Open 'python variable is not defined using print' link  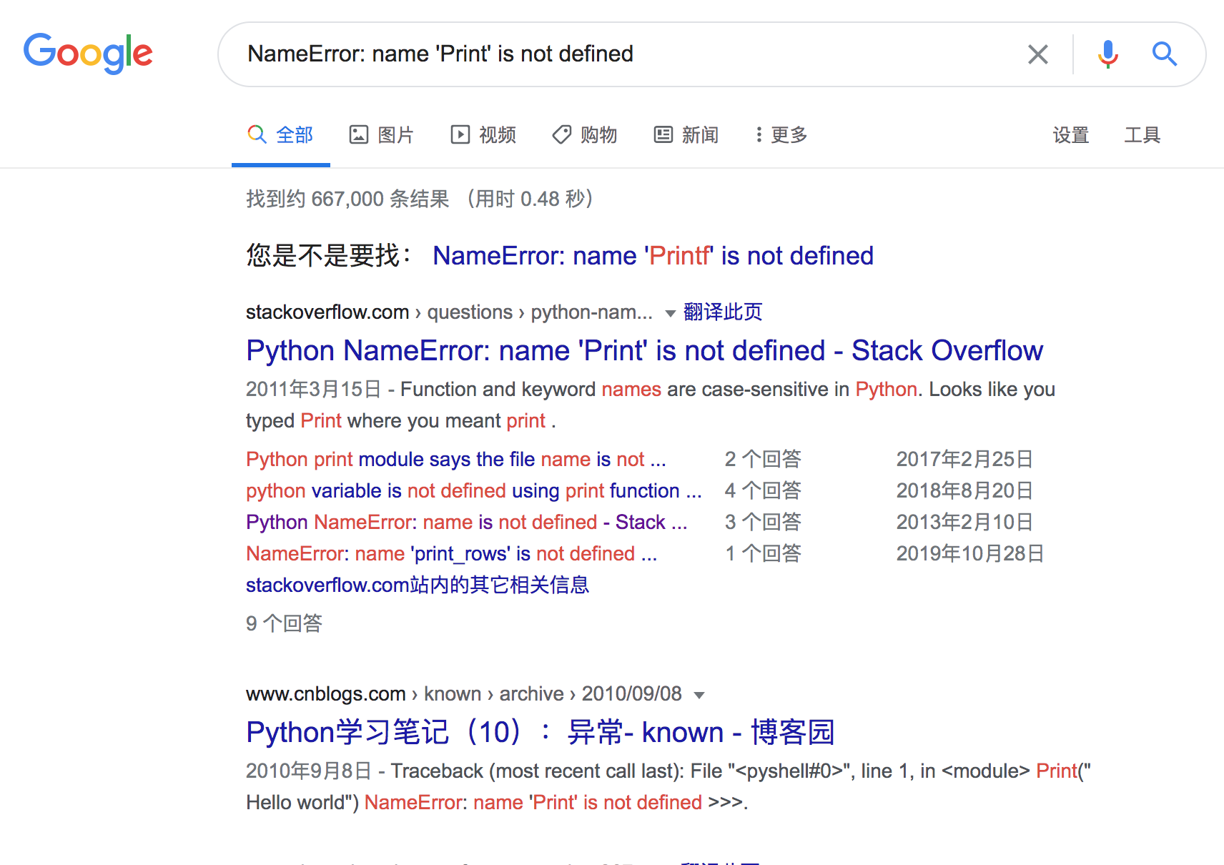click(x=473, y=490)
